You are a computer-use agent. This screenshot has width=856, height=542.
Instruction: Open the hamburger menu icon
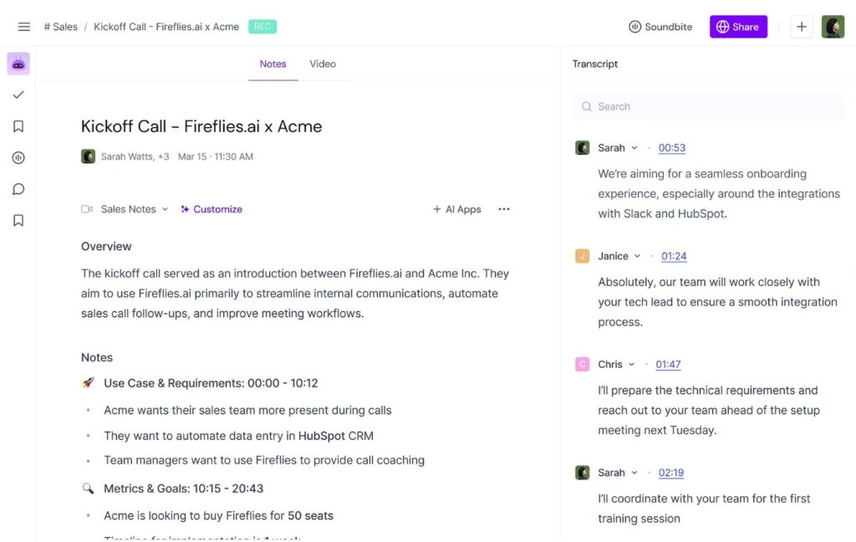23,27
